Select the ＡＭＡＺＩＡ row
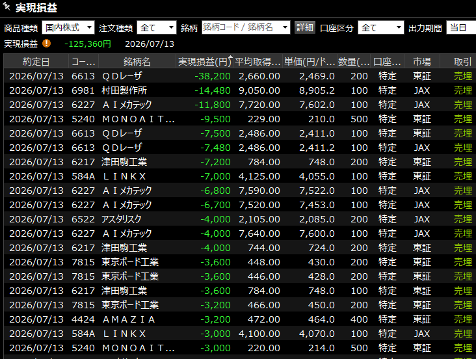The height and width of the screenshot is (359, 476). (x=240, y=319)
